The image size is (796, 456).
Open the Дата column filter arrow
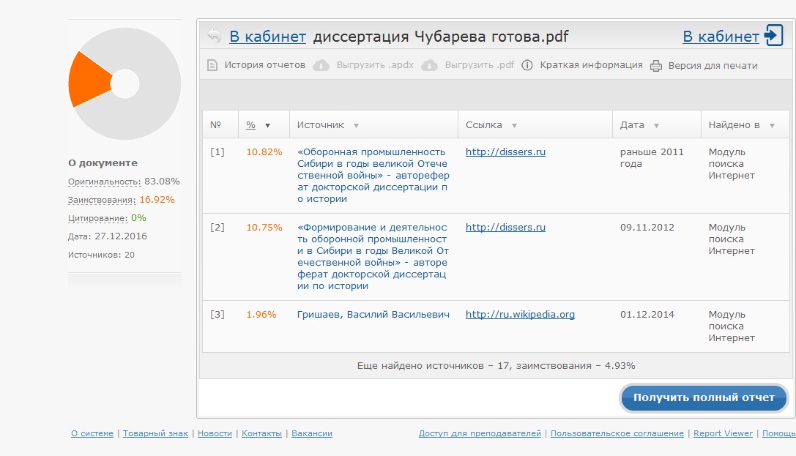pos(656,126)
